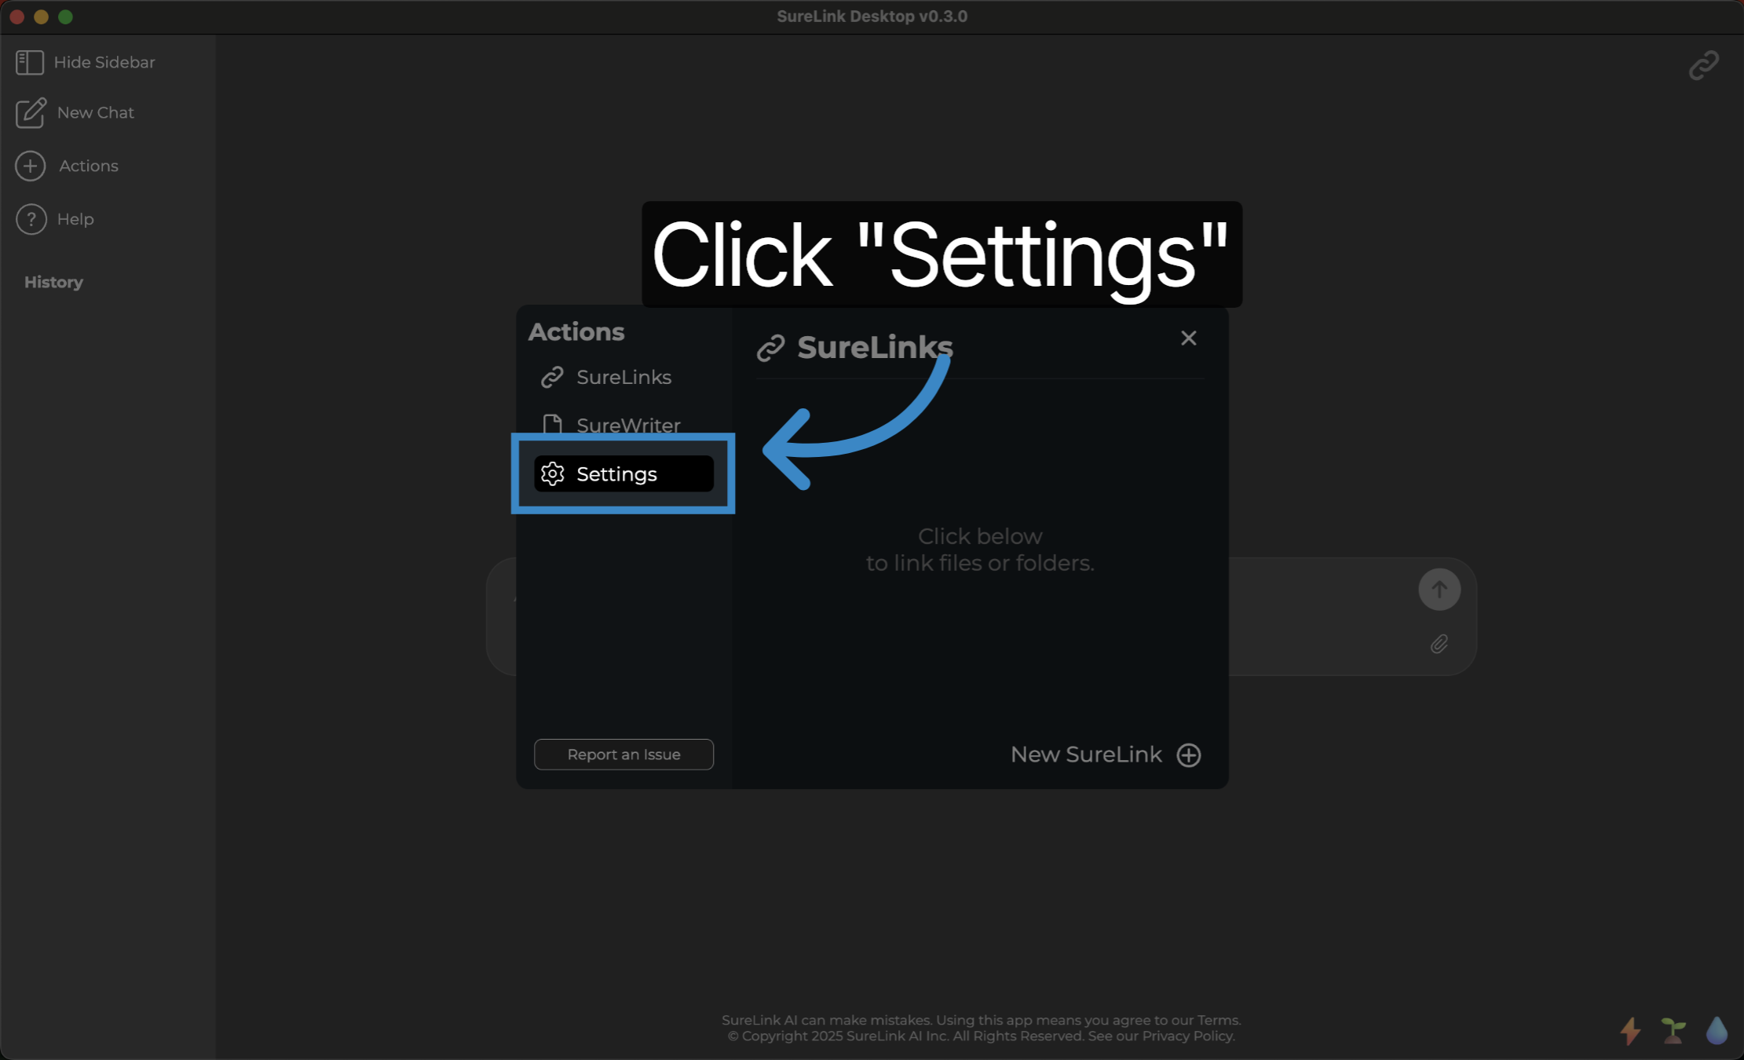Click the SureLink Desktop v0.3.0 title
1744x1060 pixels.
[x=872, y=16]
